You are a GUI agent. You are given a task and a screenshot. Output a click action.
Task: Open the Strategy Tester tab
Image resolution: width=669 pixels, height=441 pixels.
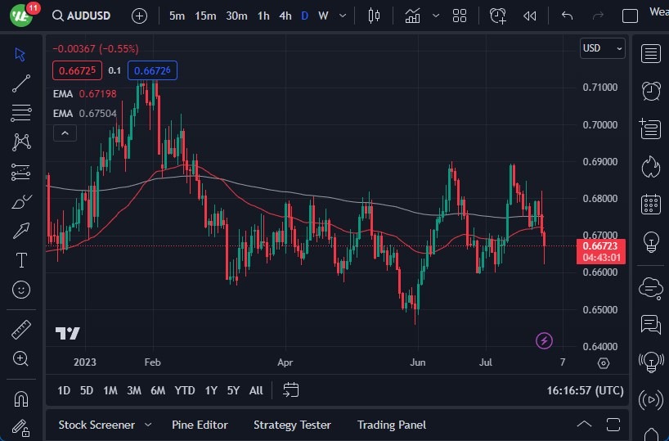[x=292, y=425]
